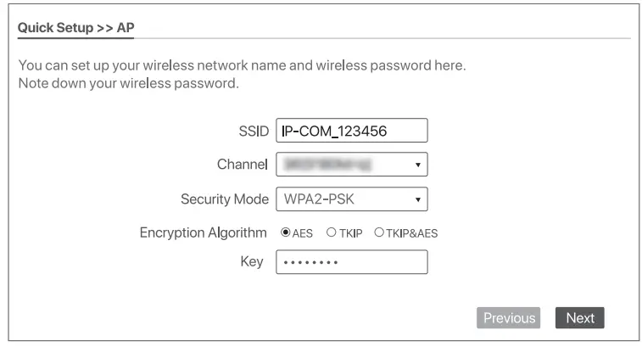Enable the TKIP&AES encryption option
642x347 pixels.
[379, 233]
